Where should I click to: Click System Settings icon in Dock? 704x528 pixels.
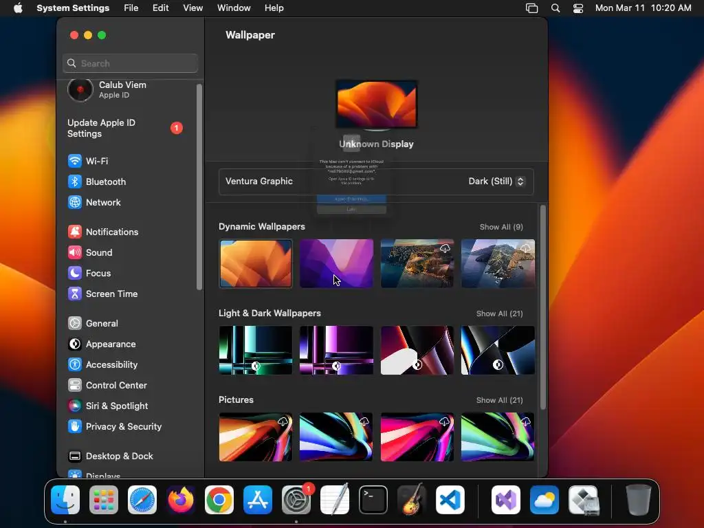[x=296, y=500]
